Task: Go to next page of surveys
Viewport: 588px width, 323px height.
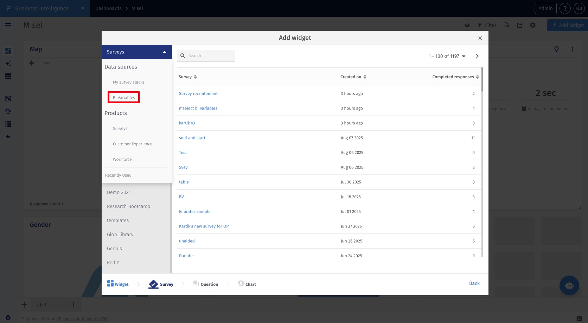Action: click(x=477, y=56)
